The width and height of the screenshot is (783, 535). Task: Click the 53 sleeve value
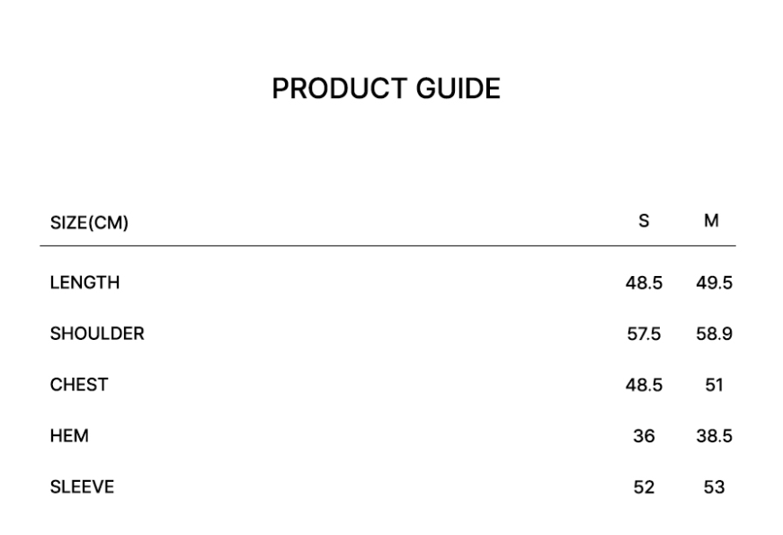714,488
